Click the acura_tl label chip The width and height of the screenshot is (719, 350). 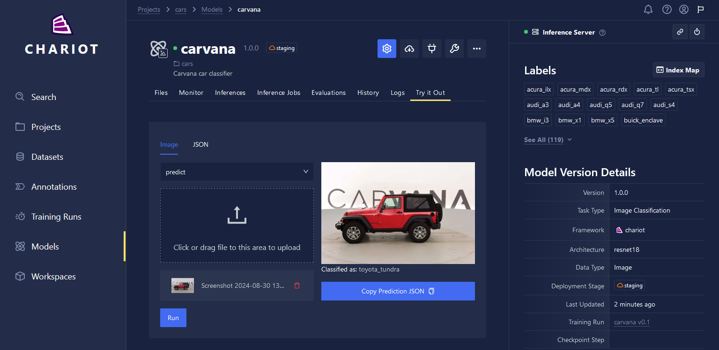pos(648,89)
